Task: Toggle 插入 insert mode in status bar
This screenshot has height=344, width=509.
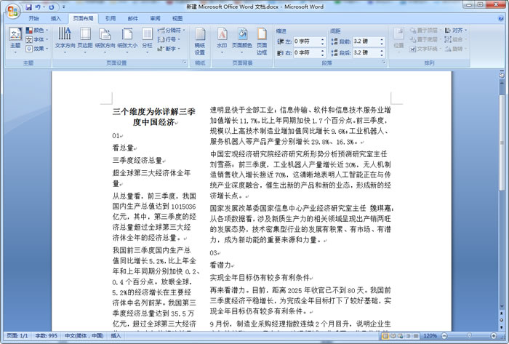Action: [x=116, y=336]
